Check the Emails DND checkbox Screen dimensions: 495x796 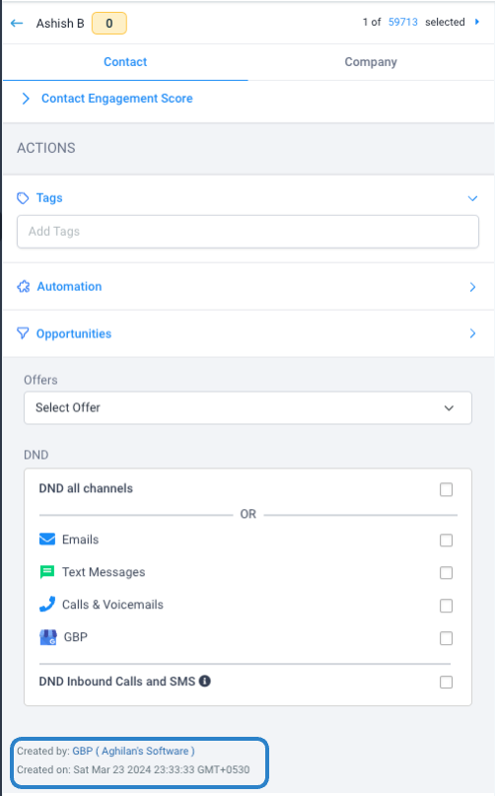tap(447, 541)
